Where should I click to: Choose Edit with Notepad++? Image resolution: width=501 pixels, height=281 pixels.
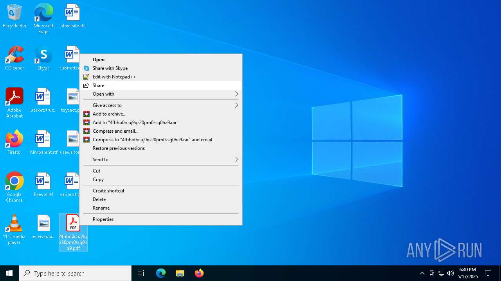(161, 77)
